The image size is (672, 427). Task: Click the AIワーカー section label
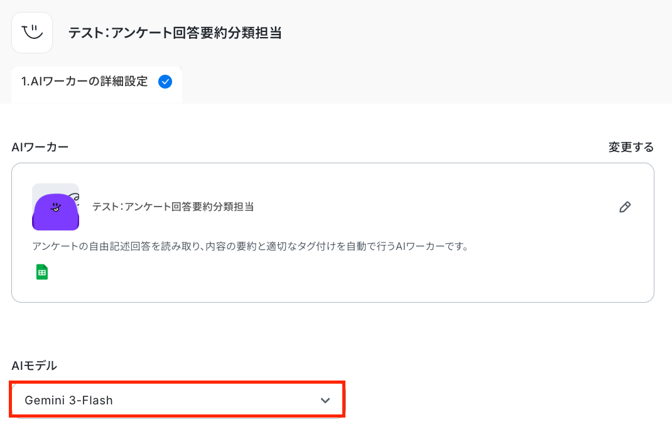[40, 147]
